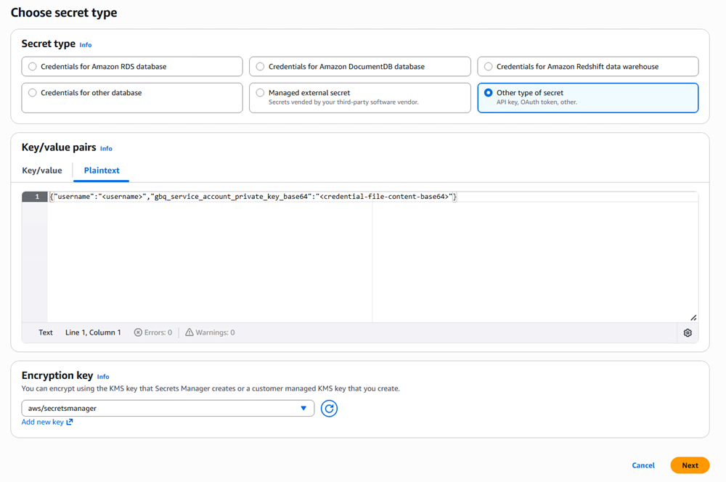Select Credentials for Amazon RDS database

[33, 67]
